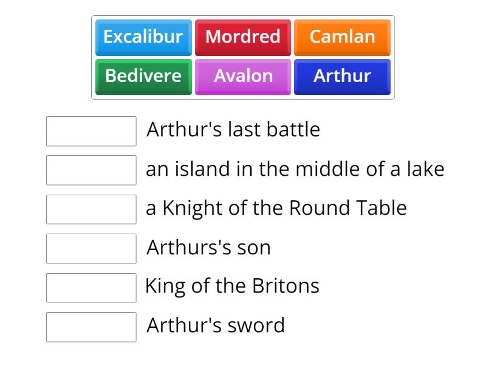Click the pink Avalon tile label
The height and width of the screenshot is (365, 486).
tap(243, 77)
